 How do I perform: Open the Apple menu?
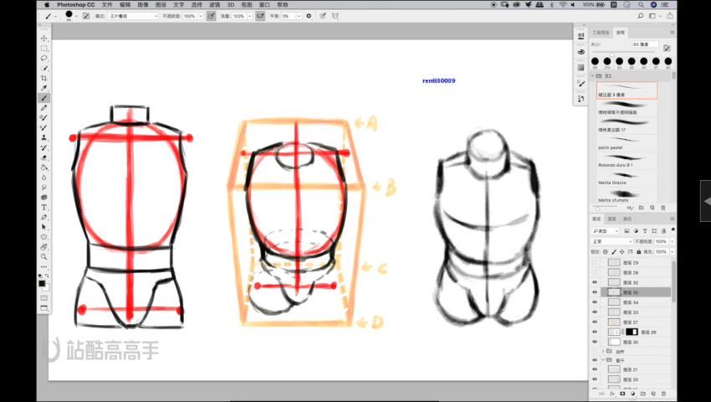point(47,4)
